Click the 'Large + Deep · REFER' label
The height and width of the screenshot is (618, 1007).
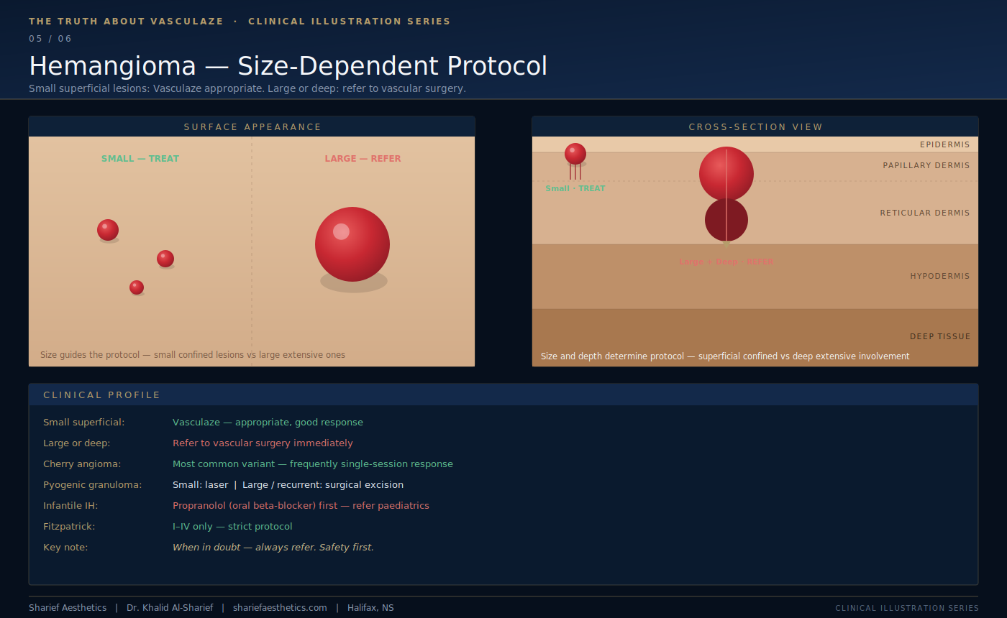pyautogui.click(x=726, y=262)
